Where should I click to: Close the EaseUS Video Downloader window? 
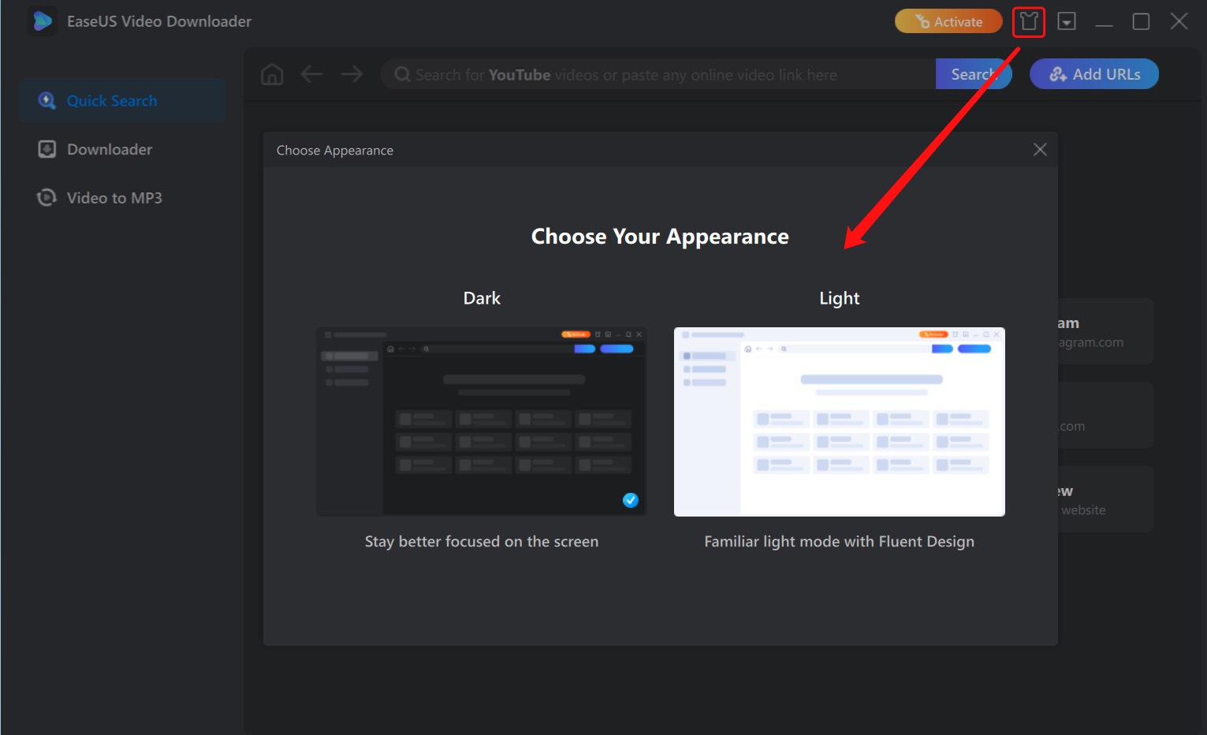click(x=1179, y=21)
